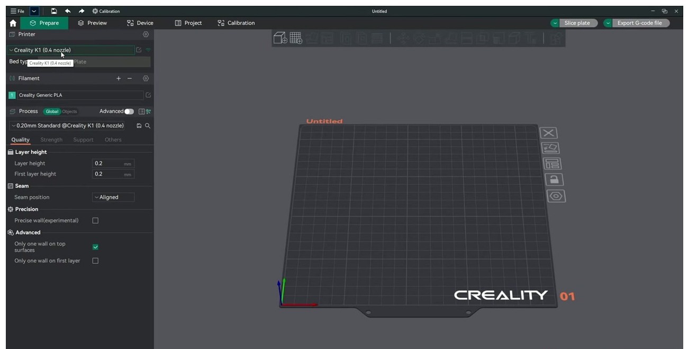
Task: Click the Layer height value field
Action: [x=113, y=163]
